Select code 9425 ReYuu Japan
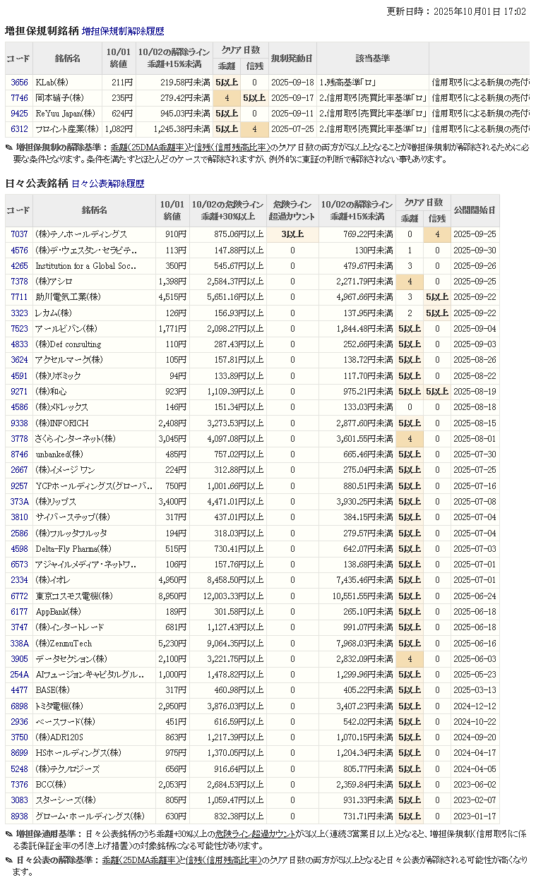The height and width of the screenshot is (880, 536). click(x=19, y=114)
